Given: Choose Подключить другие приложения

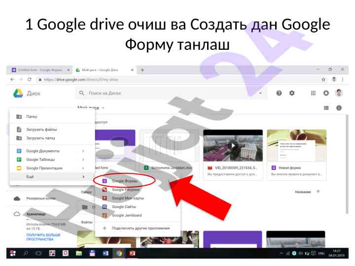Looking at the screenshot, I should click(x=138, y=228).
